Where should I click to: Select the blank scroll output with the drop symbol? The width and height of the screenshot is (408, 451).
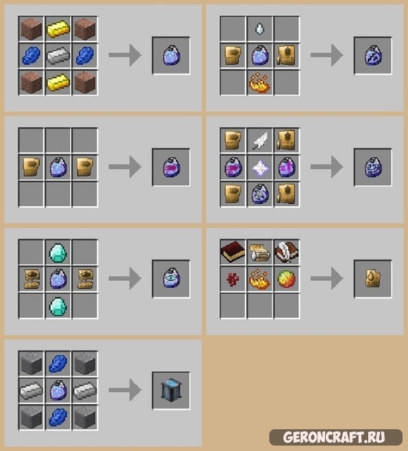click(373, 279)
